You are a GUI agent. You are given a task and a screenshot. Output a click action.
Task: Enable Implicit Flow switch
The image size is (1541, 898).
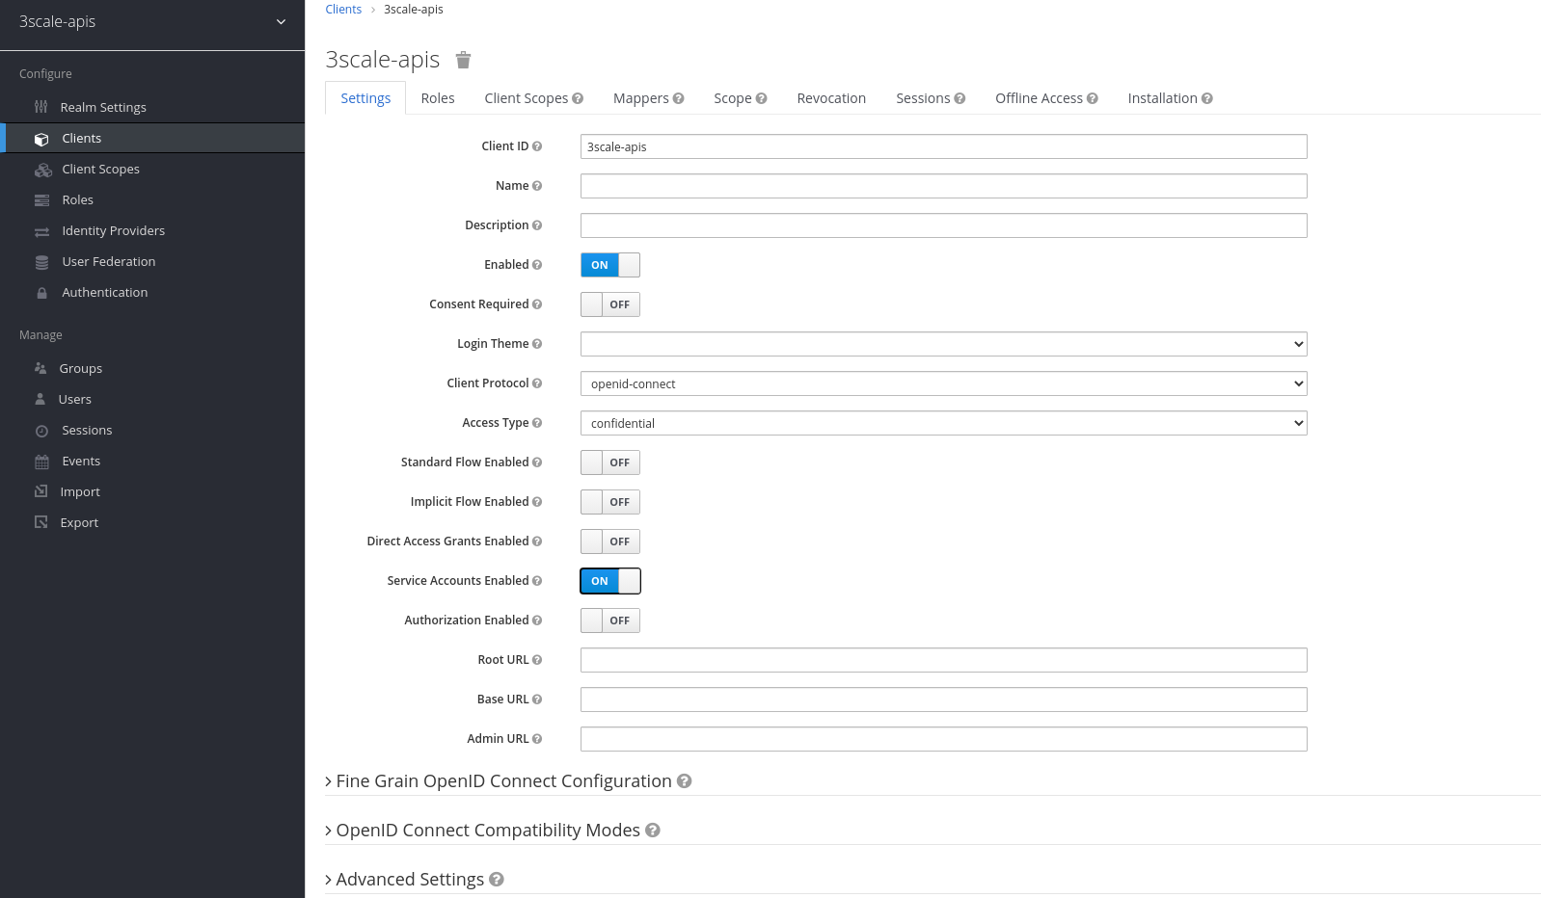610,502
